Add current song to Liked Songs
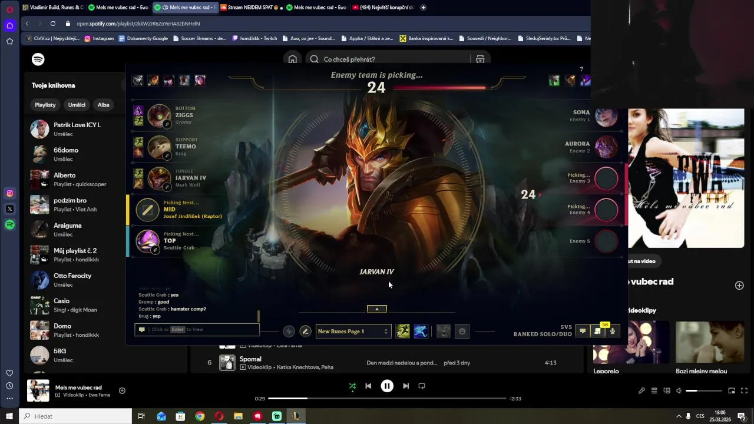This screenshot has height=424, width=754. tap(122, 390)
